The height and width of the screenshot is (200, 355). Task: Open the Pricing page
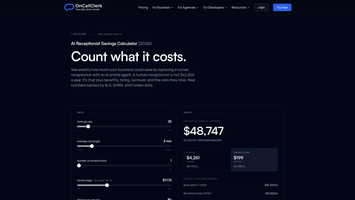(143, 7)
